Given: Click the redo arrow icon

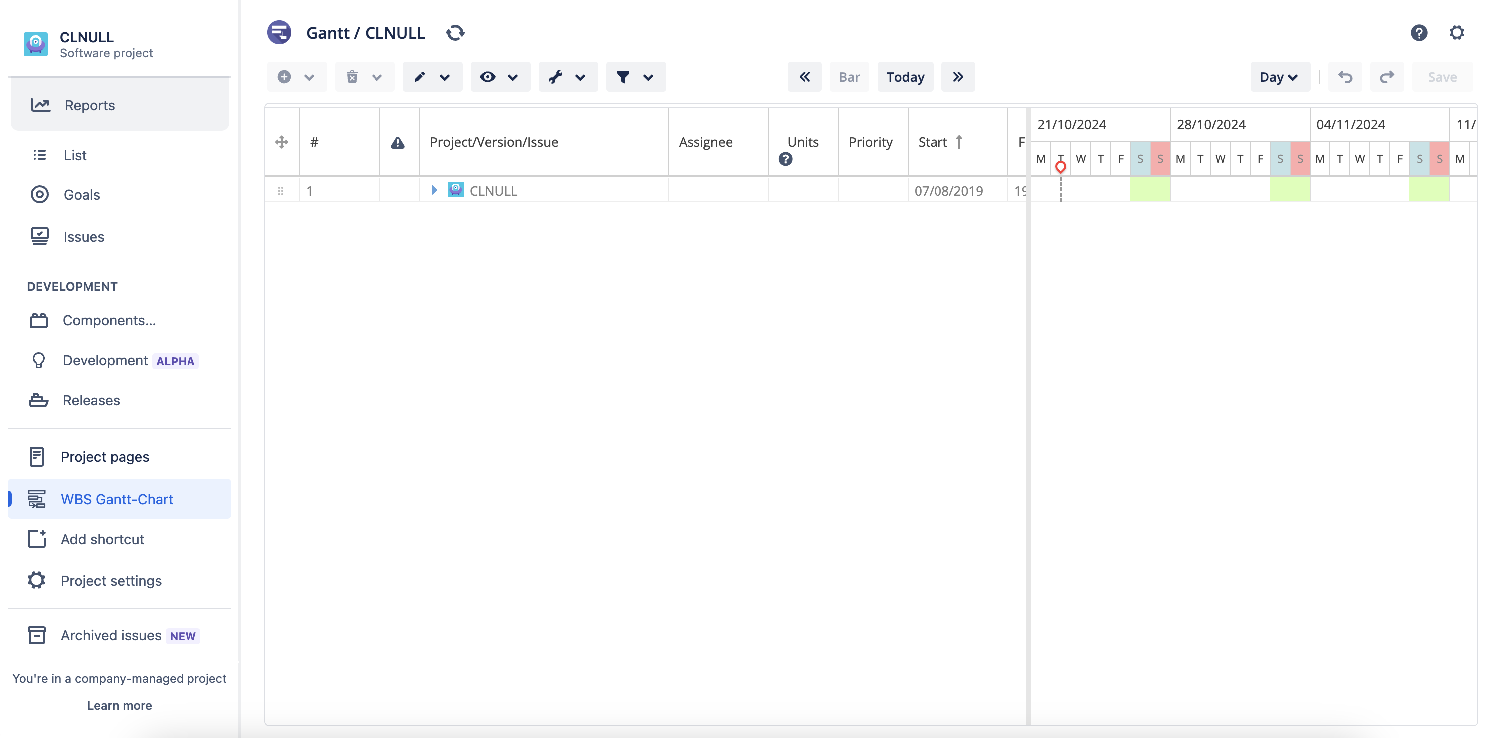Looking at the screenshot, I should click(x=1386, y=76).
